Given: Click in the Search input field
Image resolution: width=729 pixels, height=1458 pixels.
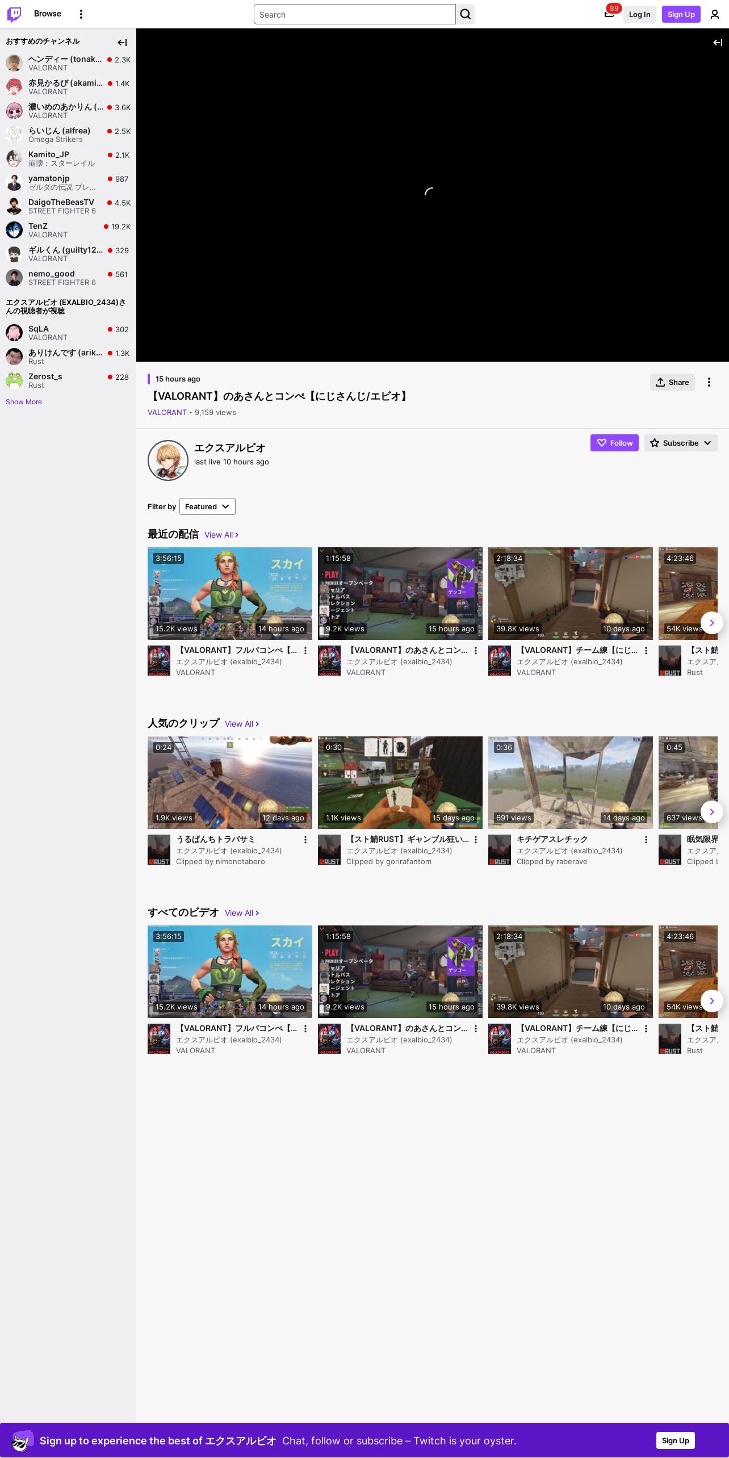Looking at the screenshot, I should 355,14.
